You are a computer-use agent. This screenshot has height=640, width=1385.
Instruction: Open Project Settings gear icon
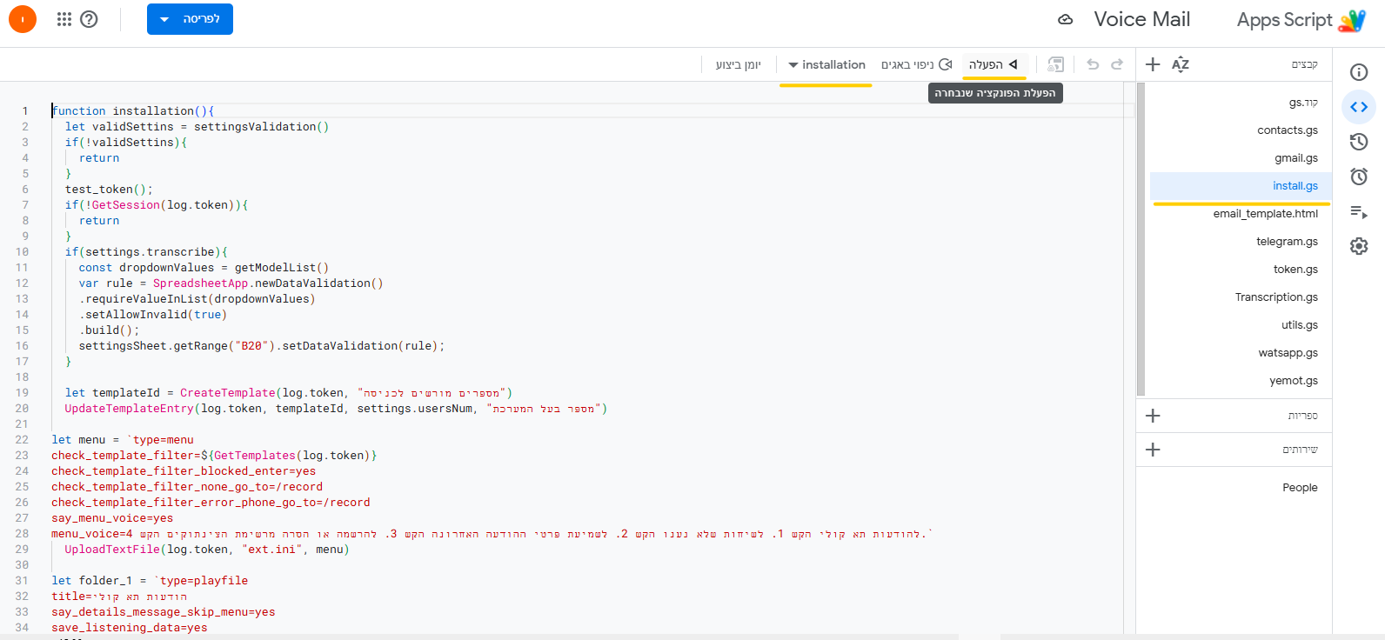(1359, 246)
